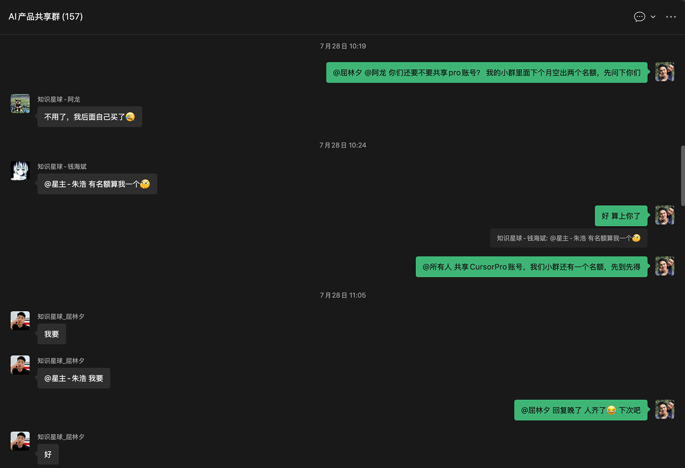Click the final '好' message bubble
The width and height of the screenshot is (685, 468).
tap(48, 454)
